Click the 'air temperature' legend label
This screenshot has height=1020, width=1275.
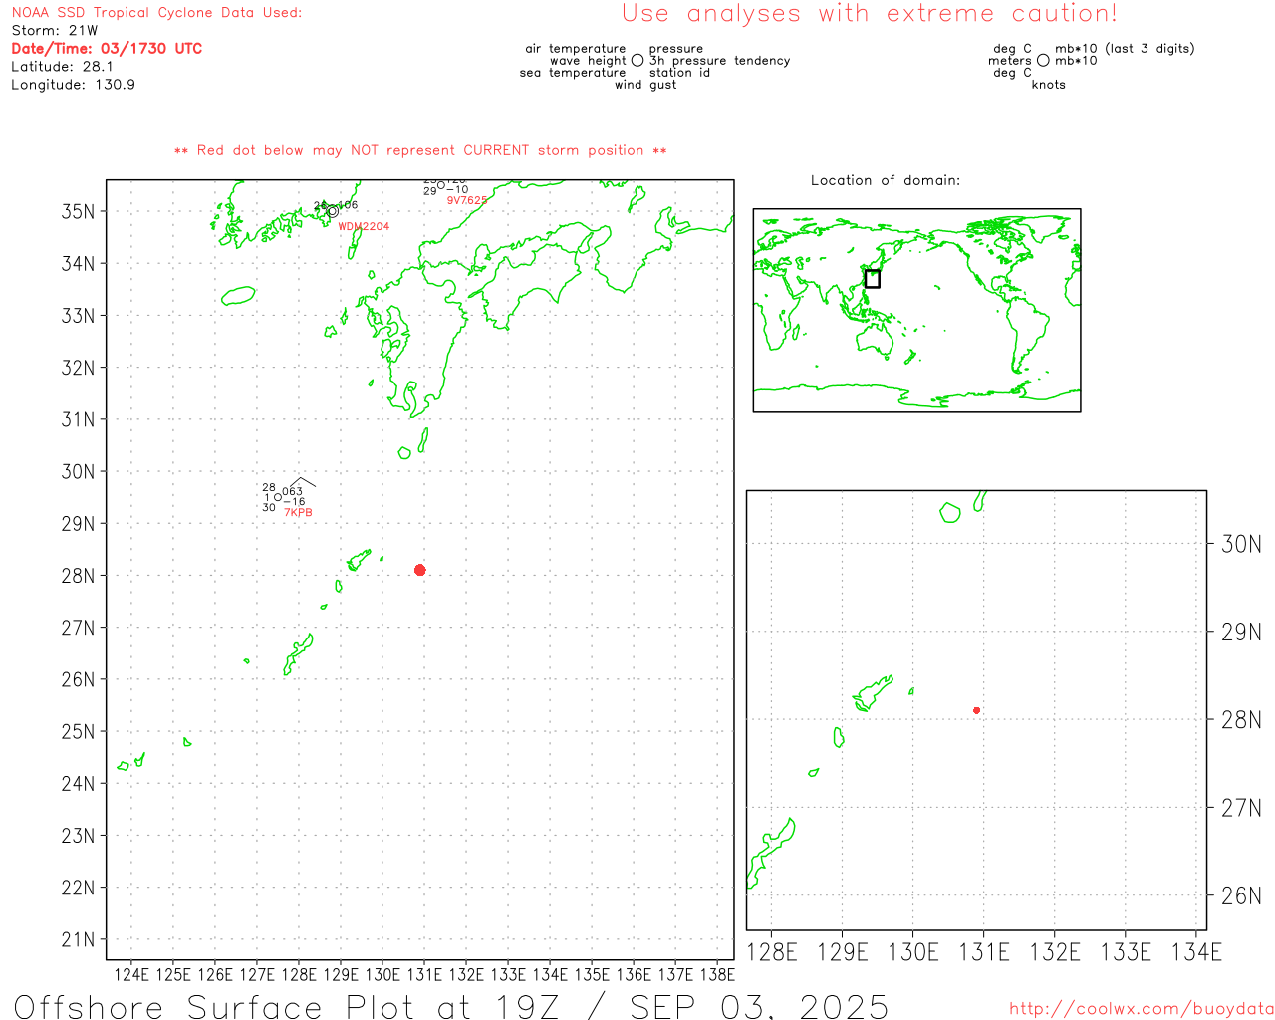[x=576, y=49]
